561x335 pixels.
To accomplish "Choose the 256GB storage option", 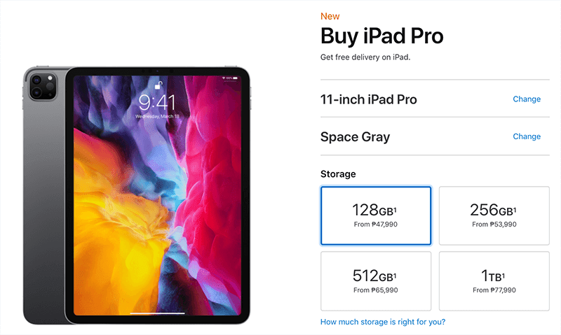I will pos(494,215).
